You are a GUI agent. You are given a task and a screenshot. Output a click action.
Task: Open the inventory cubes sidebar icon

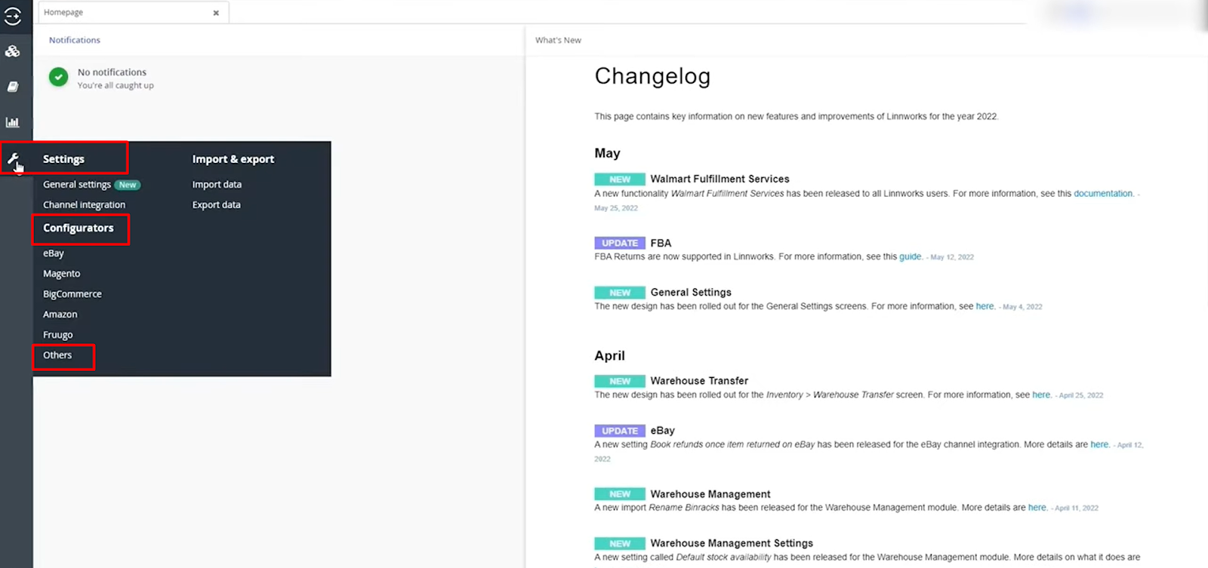point(13,51)
